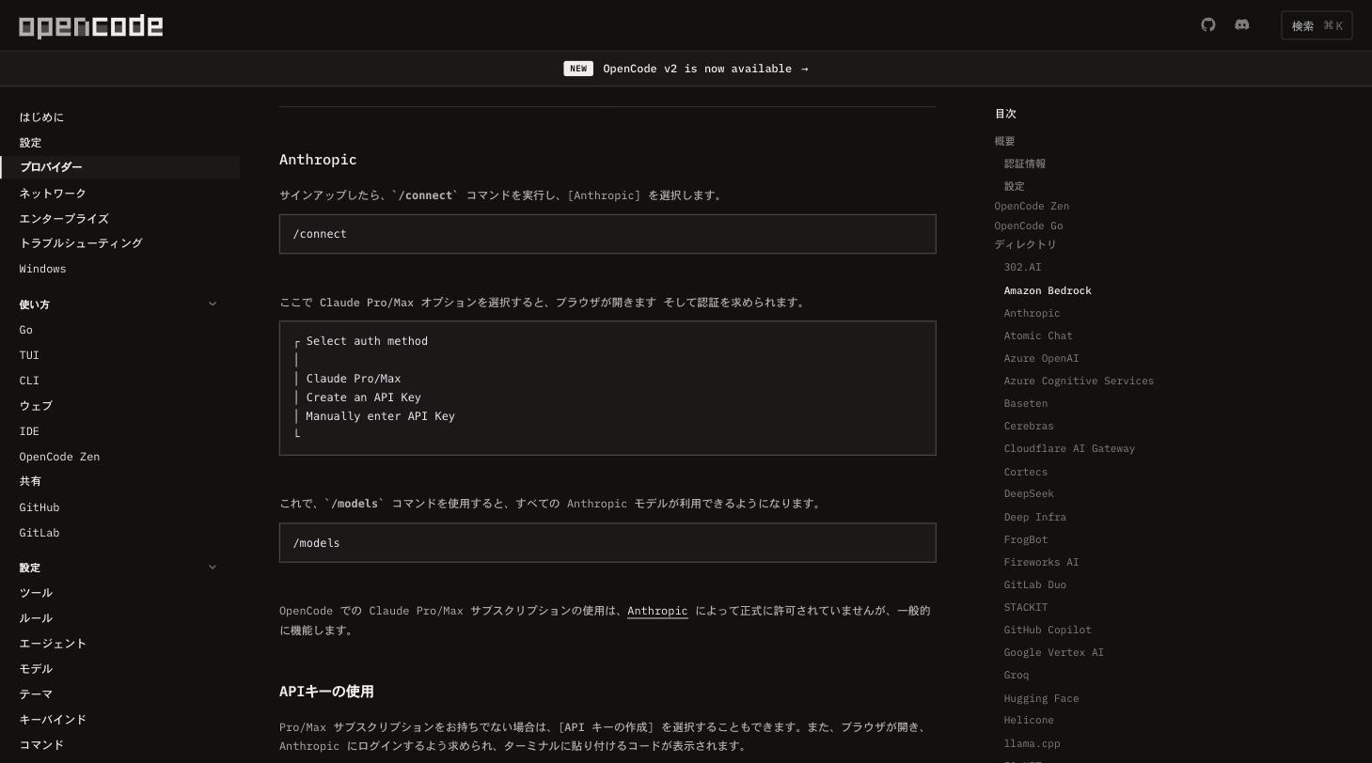The image size is (1372, 763).
Task: Open the 共有 sidebar page
Action: pos(30,481)
